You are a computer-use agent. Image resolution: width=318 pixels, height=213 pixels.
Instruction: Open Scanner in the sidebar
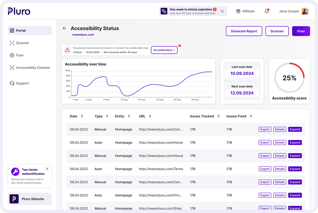[23, 43]
